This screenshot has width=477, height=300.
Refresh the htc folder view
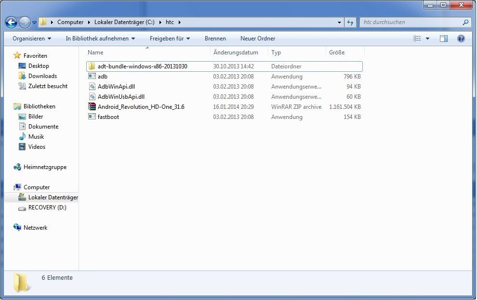[350, 22]
